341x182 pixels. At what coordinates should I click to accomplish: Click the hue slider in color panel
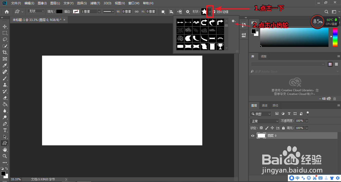[335, 37]
